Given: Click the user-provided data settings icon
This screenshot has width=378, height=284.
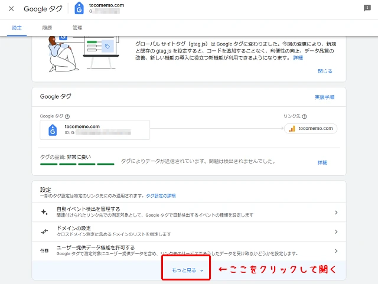Looking at the screenshot, I should click(x=44, y=251).
